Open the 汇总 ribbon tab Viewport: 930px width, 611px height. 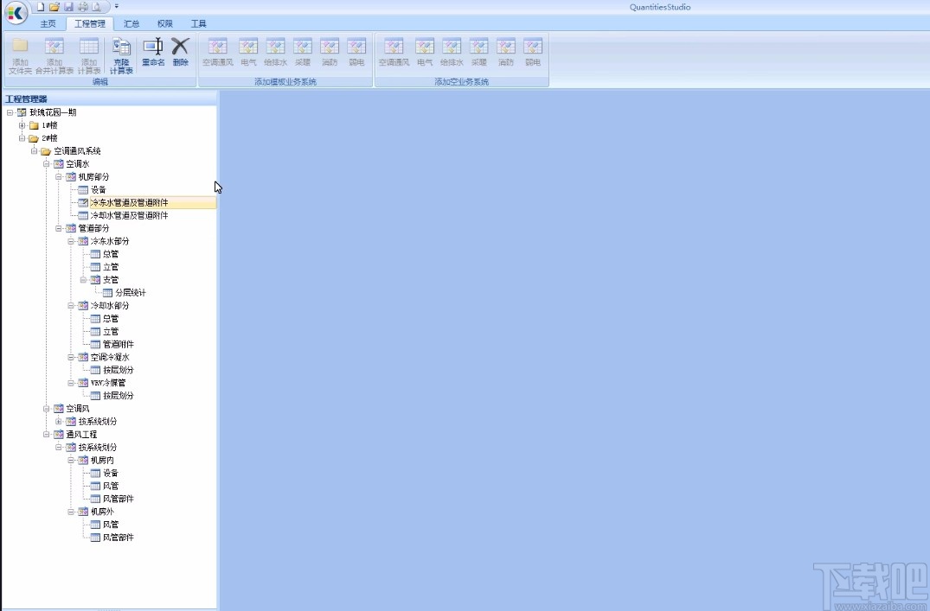(131, 23)
